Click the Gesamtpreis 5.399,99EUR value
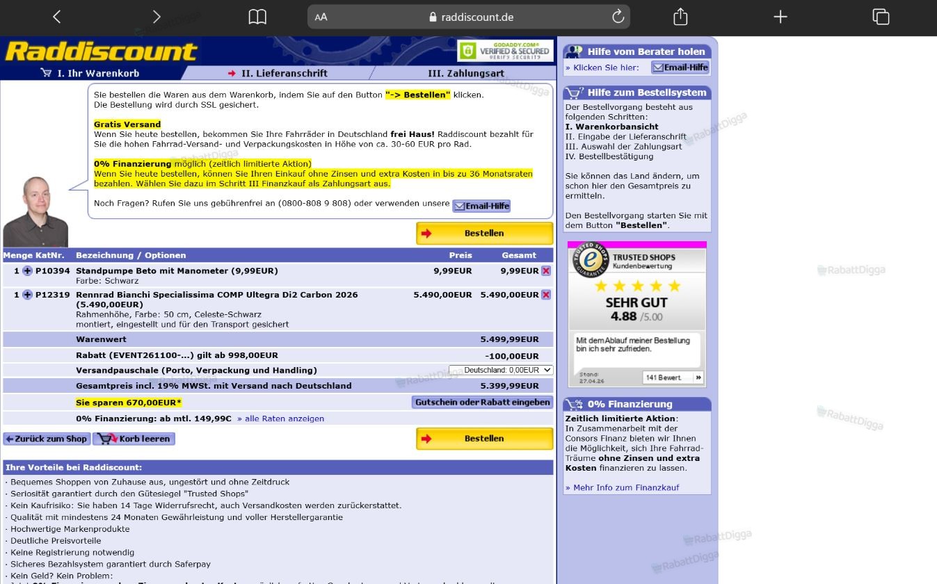The width and height of the screenshot is (937, 584). click(x=509, y=386)
